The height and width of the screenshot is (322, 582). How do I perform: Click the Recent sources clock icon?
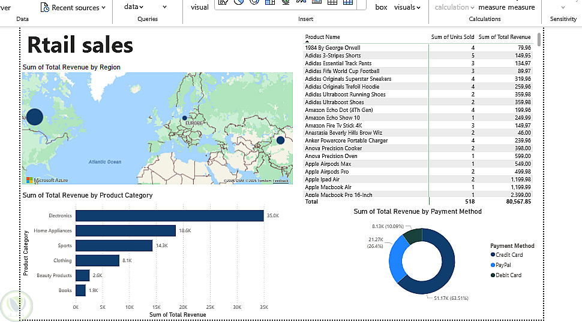click(x=44, y=7)
